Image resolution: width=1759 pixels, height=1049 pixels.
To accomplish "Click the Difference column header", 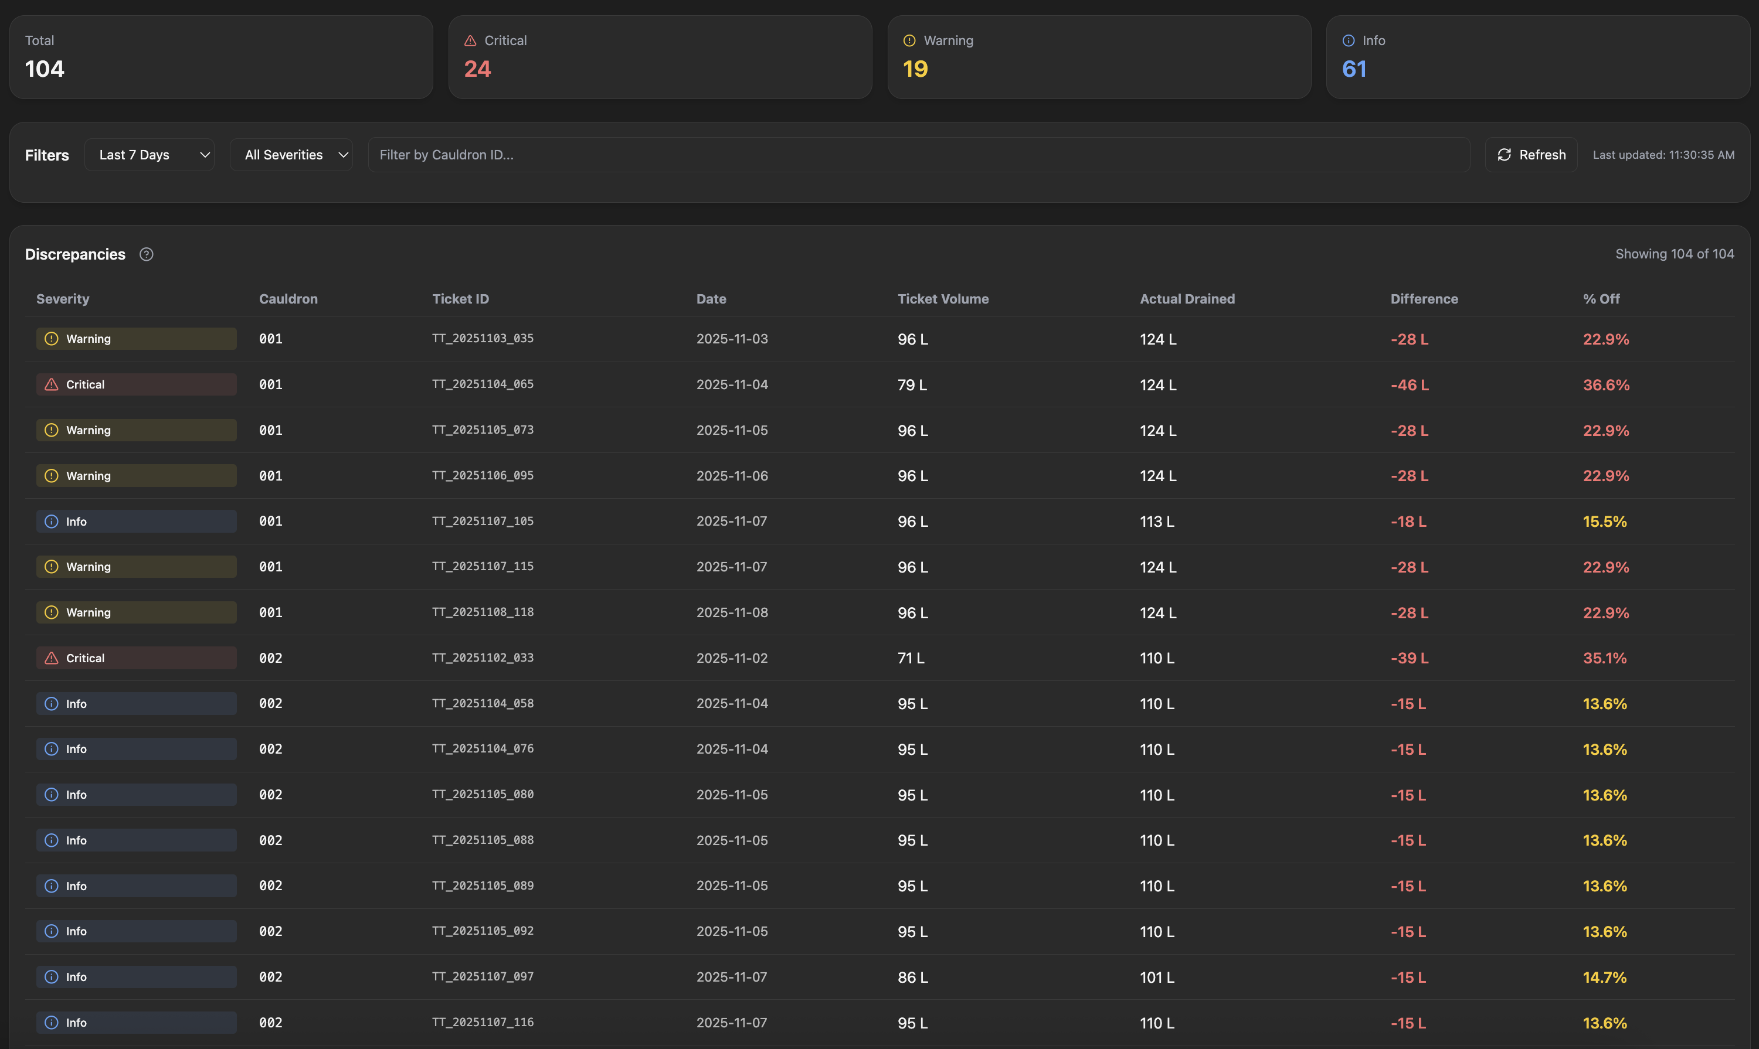I will pyautogui.click(x=1424, y=299).
